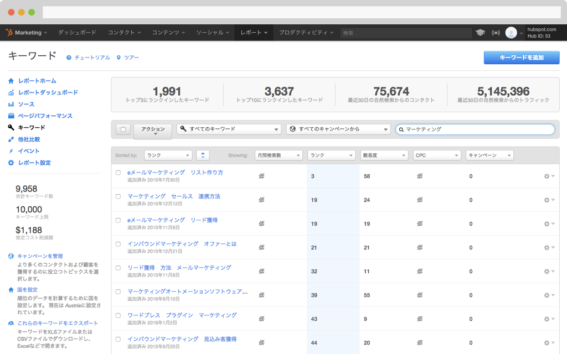The height and width of the screenshot is (354, 567).
Task: Click the browser address bar
Action: 302,12
